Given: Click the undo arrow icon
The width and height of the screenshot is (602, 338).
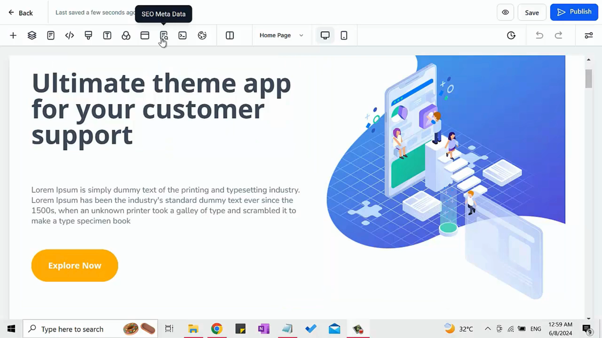Looking at the screenshot, I should [539, 35].
